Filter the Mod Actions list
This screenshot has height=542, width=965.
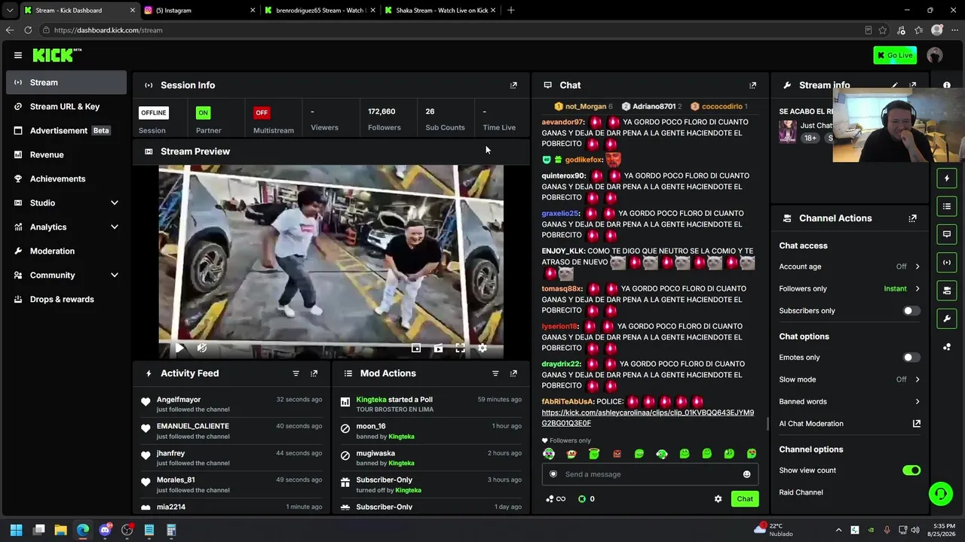point(495,373)
